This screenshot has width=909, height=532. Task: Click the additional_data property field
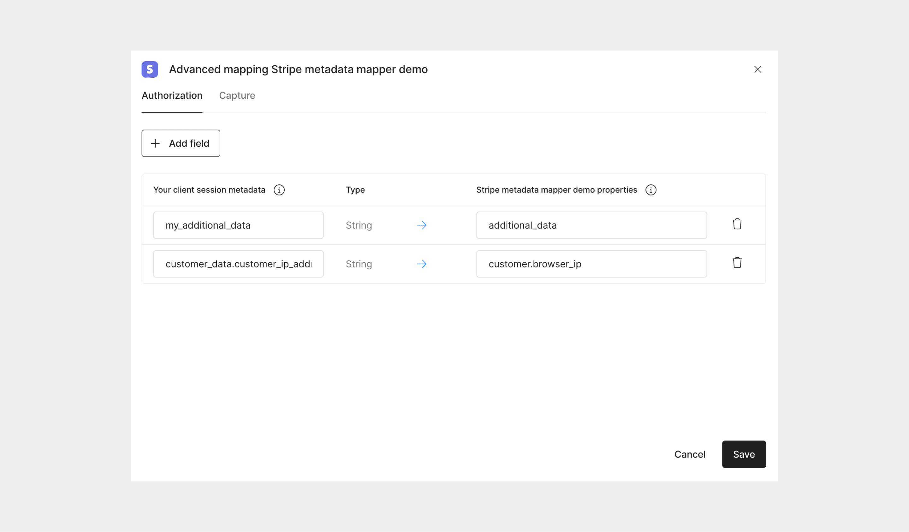click(591, 225)
